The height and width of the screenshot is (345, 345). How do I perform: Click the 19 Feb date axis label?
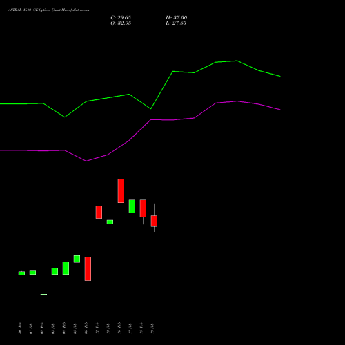click(x=152, y=328)
